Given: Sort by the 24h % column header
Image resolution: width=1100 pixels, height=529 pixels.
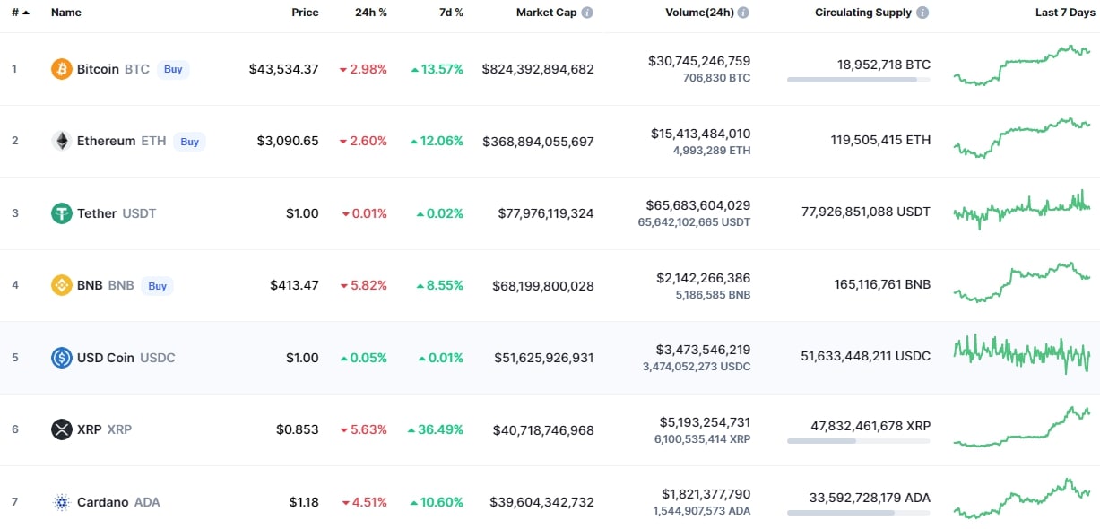Looking at the screenshot, I should point(370,13).
